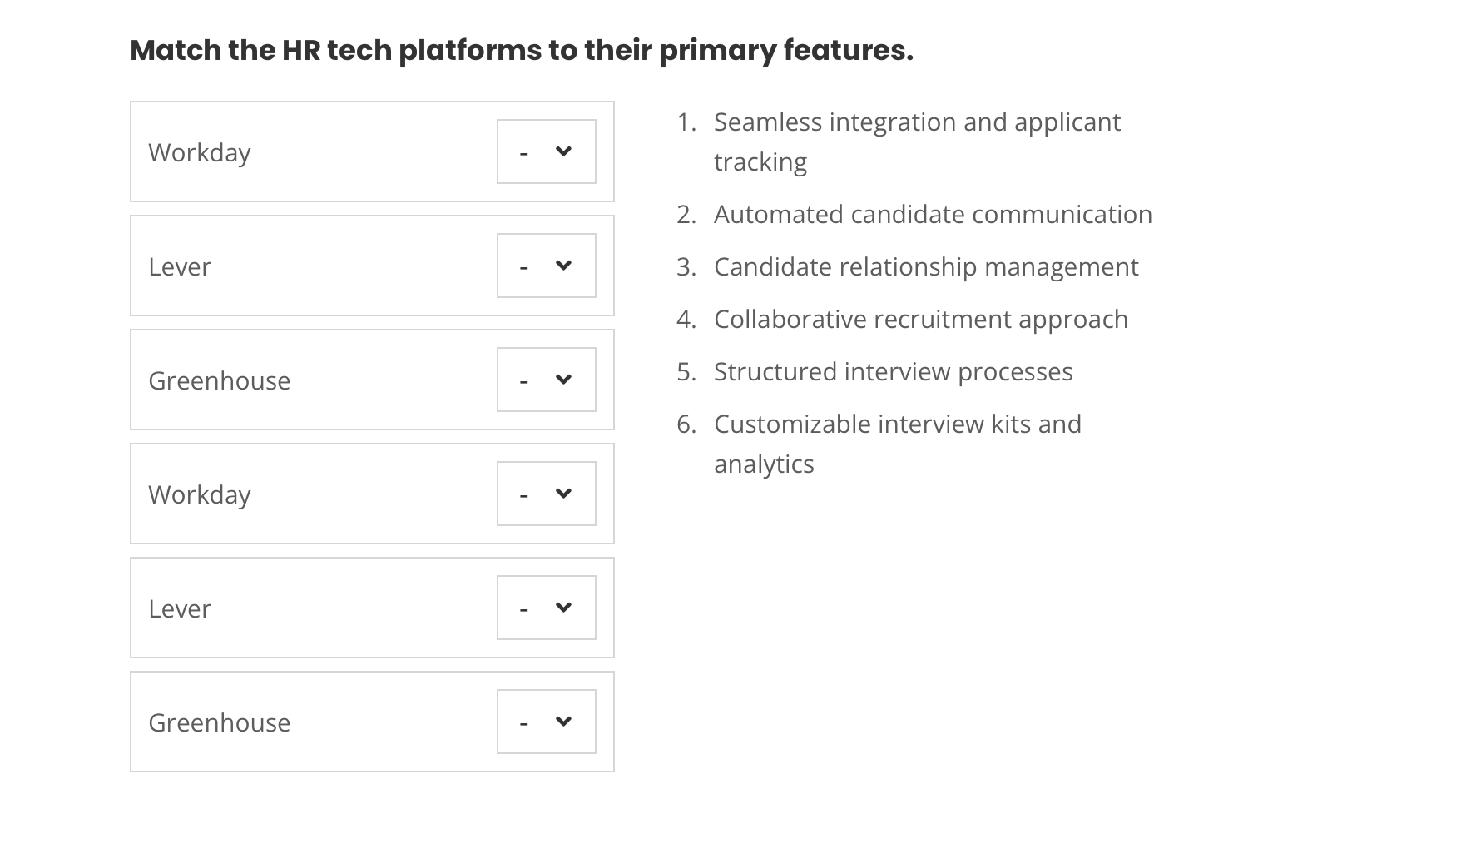Select option 5, Structured interview processes
The width and height of the screenshot is (1476, 844).
[x=892, y=370]
